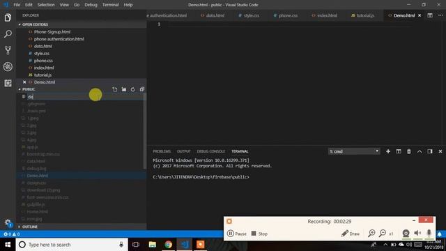Open the Explorer view in activity bar

click(8, 17)
